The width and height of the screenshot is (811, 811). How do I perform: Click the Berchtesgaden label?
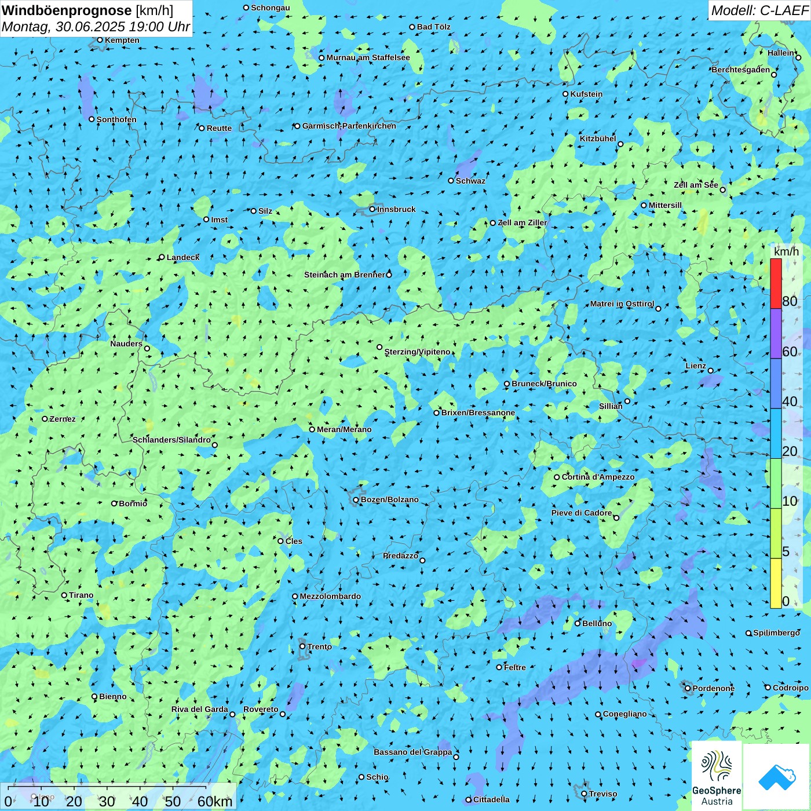(741, 70)
